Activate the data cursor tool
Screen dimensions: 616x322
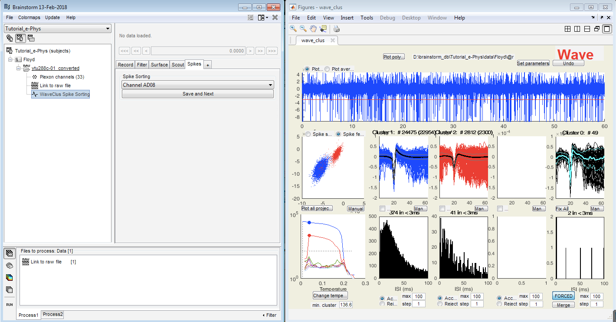tap(323, 29)
